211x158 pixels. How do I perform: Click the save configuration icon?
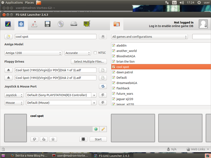coord(103,37)
